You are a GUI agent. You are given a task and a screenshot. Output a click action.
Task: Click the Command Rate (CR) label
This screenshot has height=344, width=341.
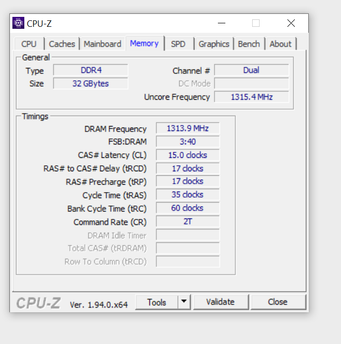click(110, 222)
